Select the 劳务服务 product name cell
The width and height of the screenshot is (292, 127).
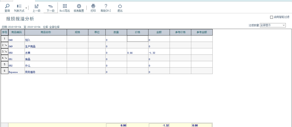[46, 71]
